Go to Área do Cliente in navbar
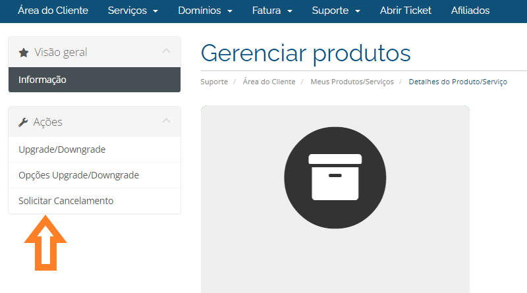 pos(53,11)
